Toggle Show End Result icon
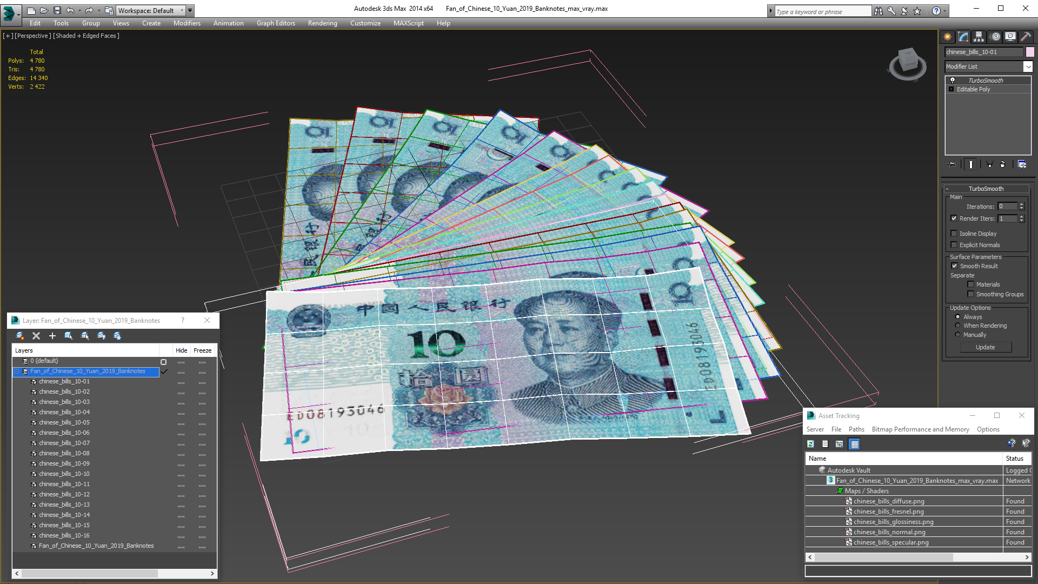This screenshot has height=584, width=1038. click(x=971, y=164)
